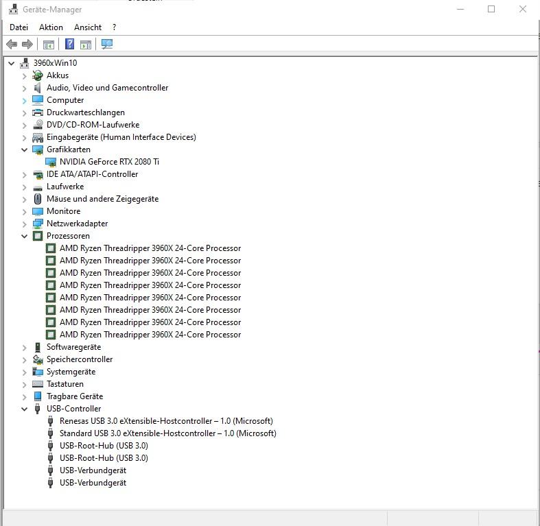The image size is (540, 526).
Task: Click the USB-Controller plug icon
Action: coord(38,409)
